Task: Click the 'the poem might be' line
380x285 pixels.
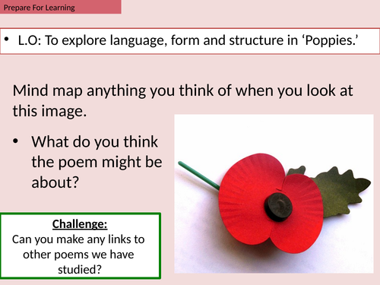Action: pyautogui.click(x=97, y=162)
